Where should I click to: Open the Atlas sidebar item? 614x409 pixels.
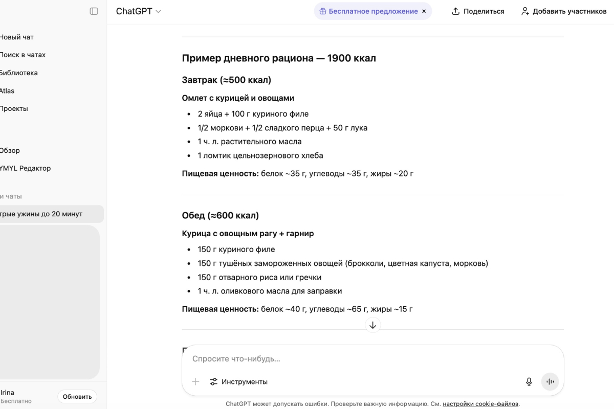pyautogui.click(x=7, y=90)
